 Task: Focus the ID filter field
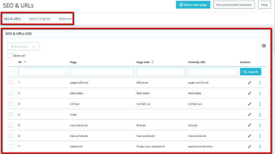click(x=43, y=72)
